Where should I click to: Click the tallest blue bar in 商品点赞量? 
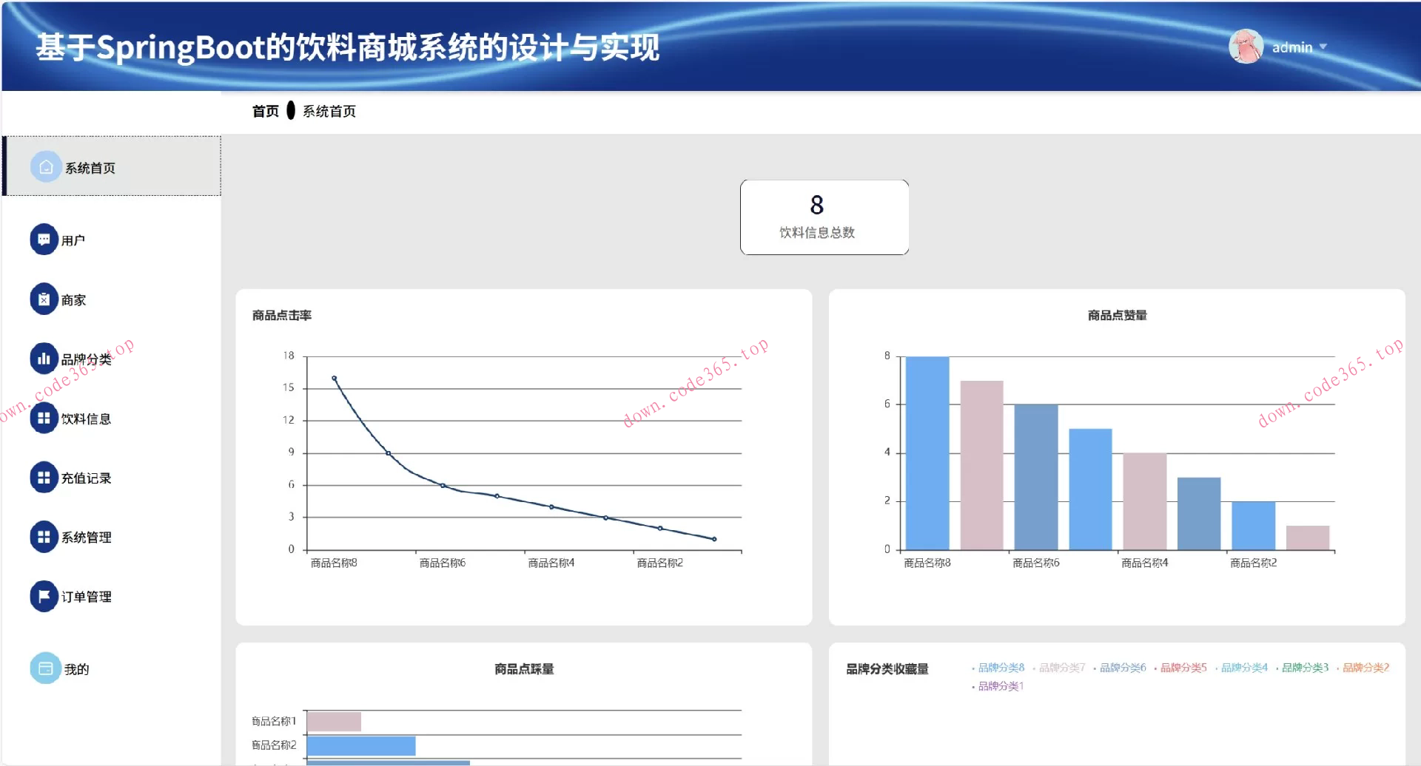click(x=927, y=453)
